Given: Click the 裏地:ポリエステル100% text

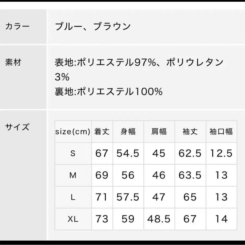Looking at the screenshot, I should click(109, 92).
